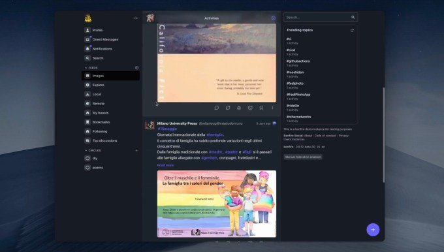Click Milano University Press avatar
444x252 pixels.
pos(150,125)
